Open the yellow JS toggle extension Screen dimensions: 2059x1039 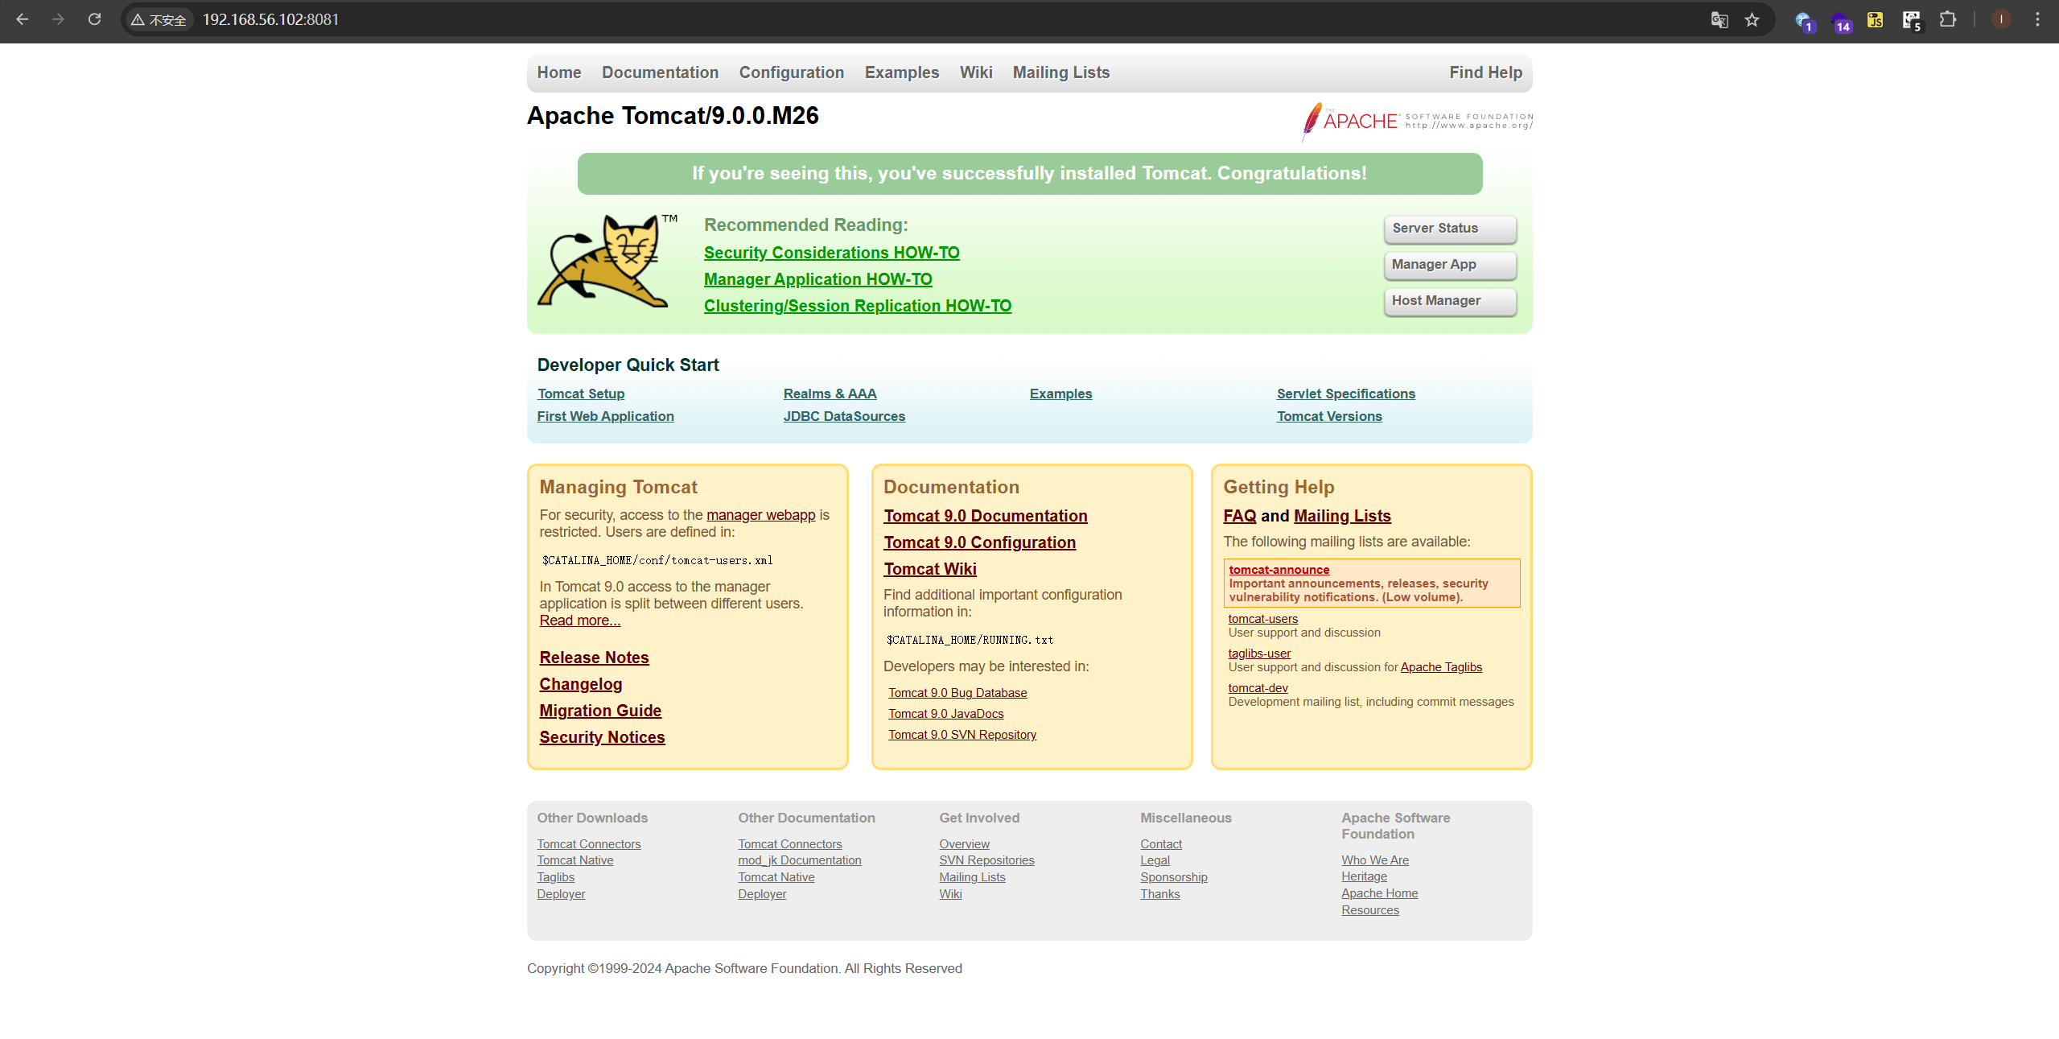(x=1875, y=19)
